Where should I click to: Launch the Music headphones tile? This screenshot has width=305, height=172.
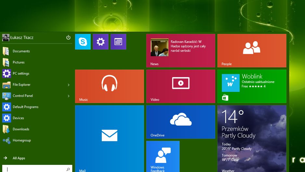(x=110, y=86)
